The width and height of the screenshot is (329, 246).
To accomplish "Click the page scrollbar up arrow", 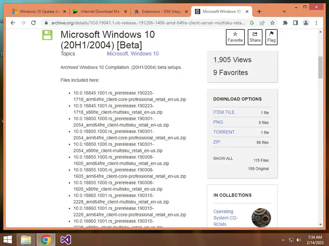I will pyautogui.click(x=320, y=32).
